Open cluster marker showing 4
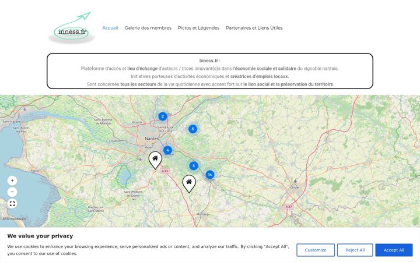The image size is (420, 262). point(167,150)
